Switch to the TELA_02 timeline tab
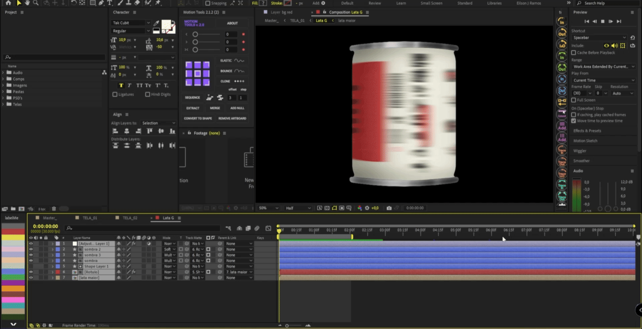 coord(130,218)
